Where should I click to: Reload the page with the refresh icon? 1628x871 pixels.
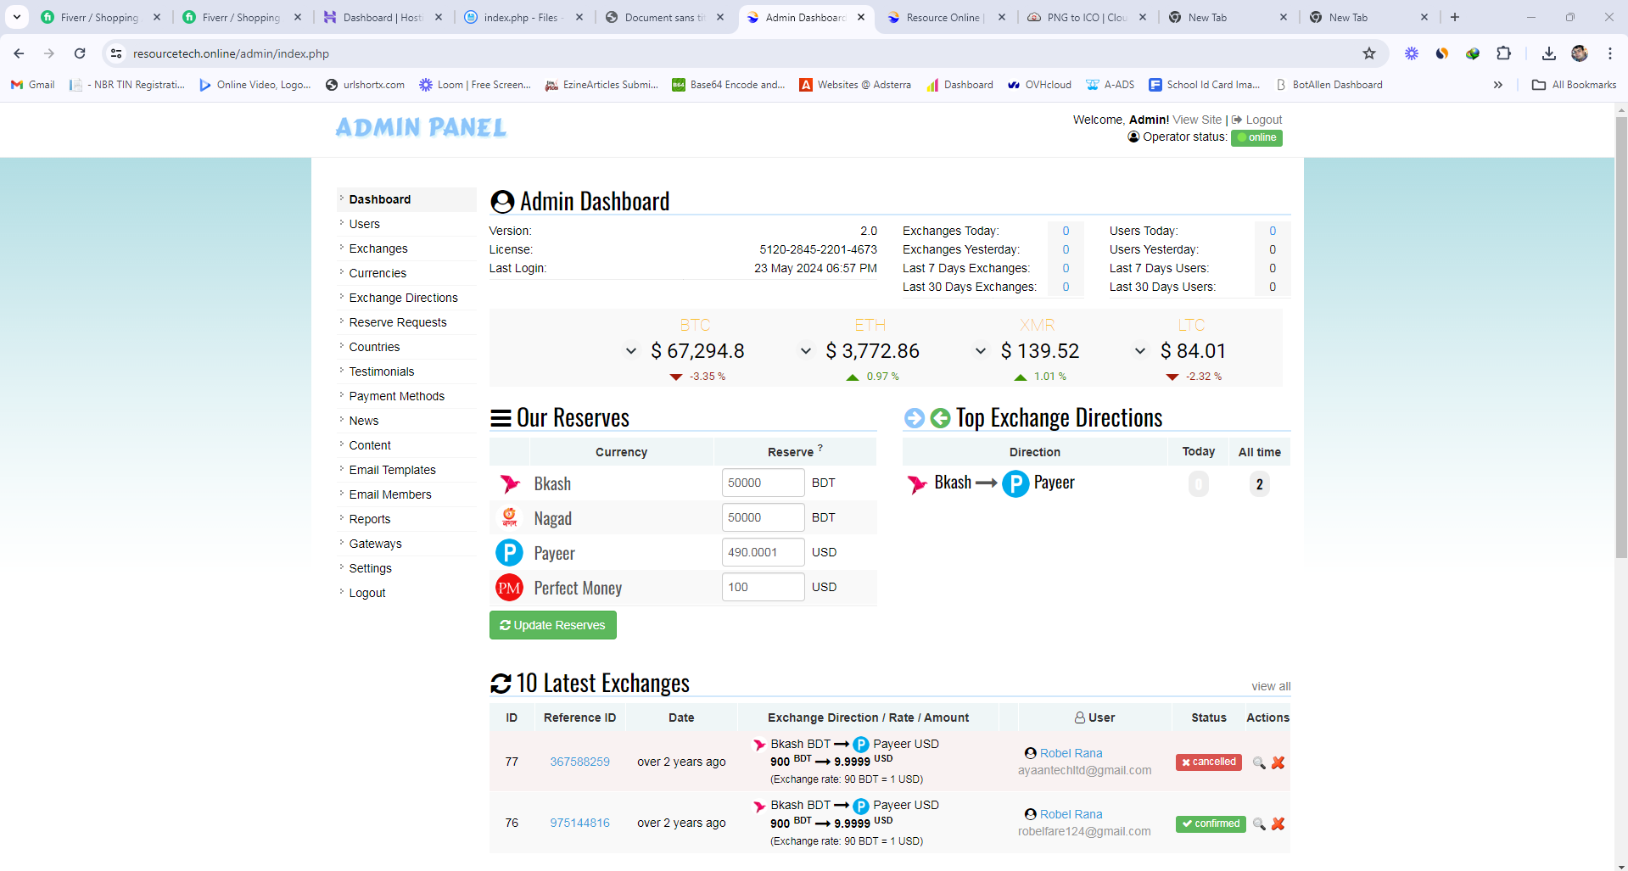pos(80,53)
